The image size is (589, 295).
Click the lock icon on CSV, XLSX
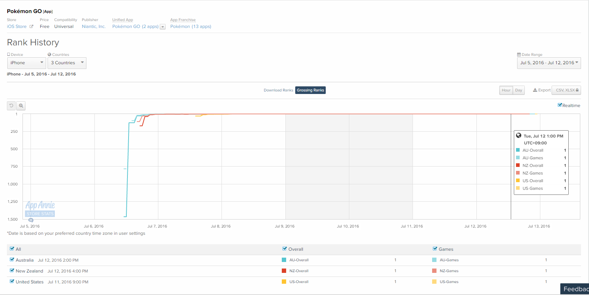pyautogui.click(x=577, y=90)
